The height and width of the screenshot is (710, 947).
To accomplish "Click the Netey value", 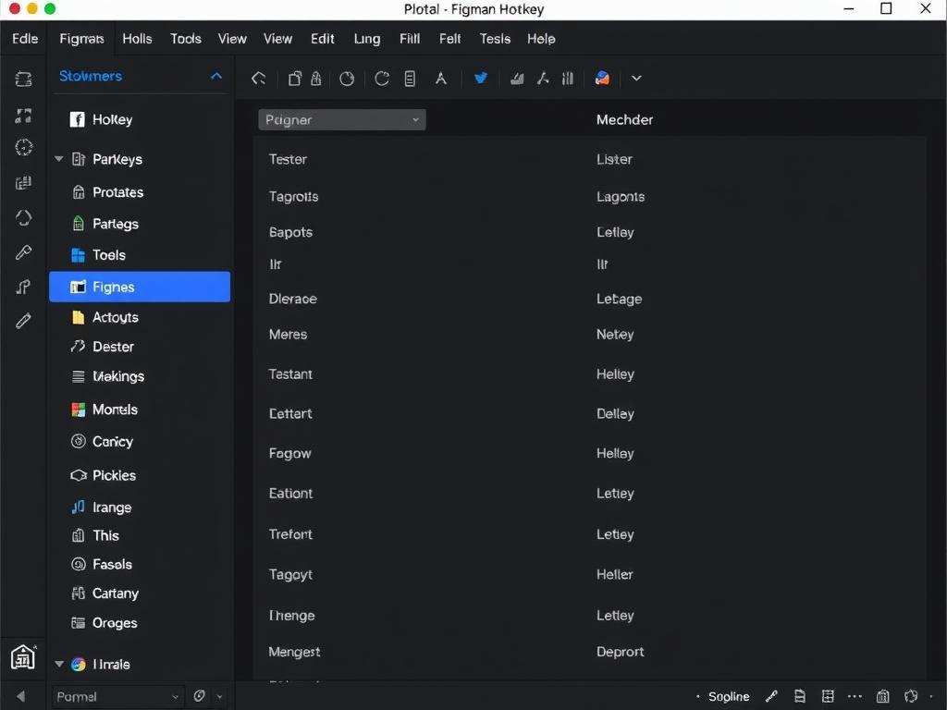I will [615, 335].
